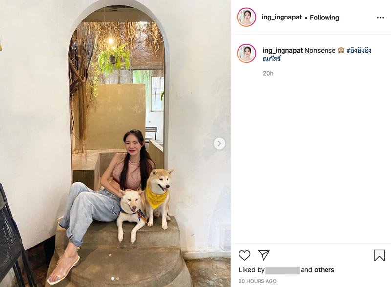Select the first carousel dot indicator
Image resolution: width=391 pixels, height=287 pixels.
[113, 279]
